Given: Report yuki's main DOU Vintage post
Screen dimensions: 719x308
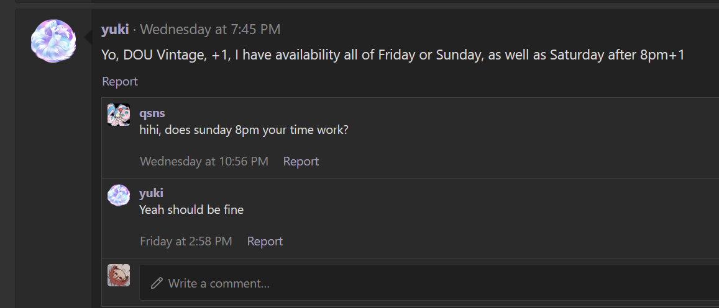Looking at the screenshot, I should [120, 81].
